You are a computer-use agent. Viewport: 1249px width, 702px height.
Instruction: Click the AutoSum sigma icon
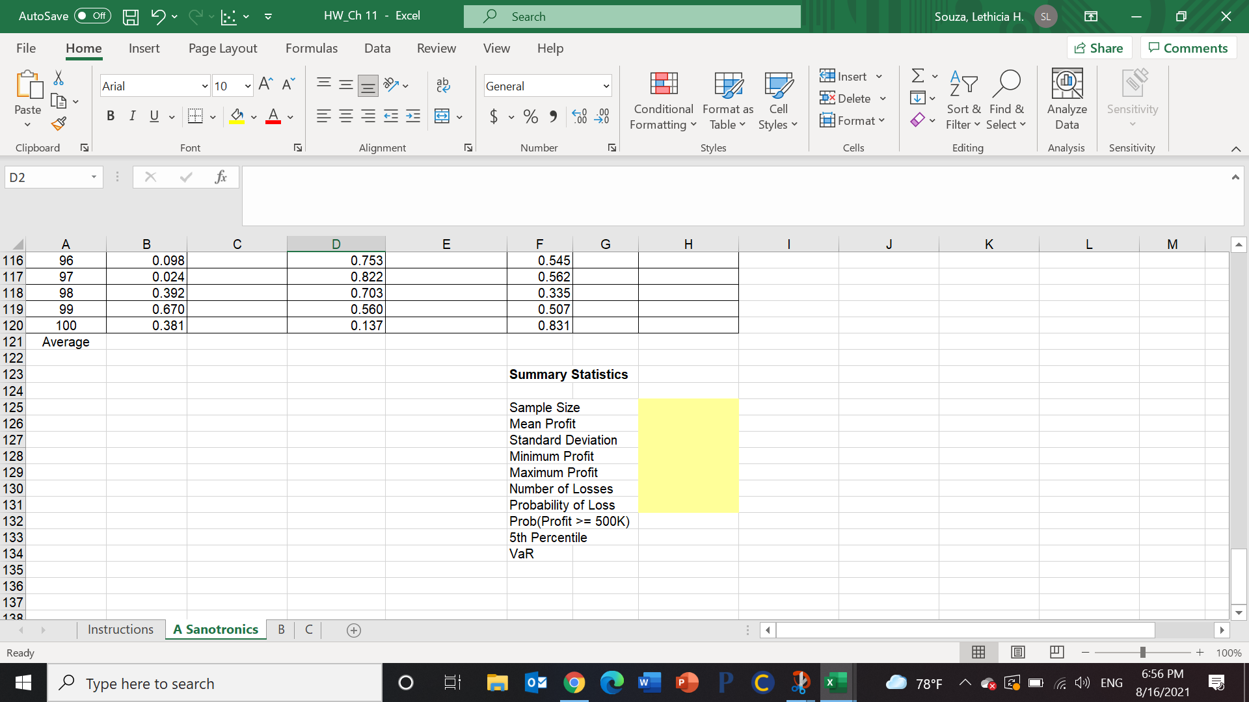[x=917, y=76]
